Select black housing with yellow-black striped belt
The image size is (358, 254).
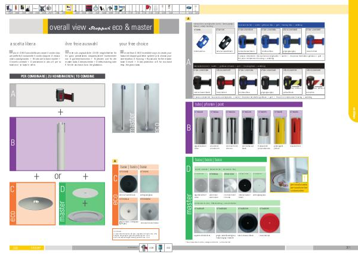(x=292, y=82)
